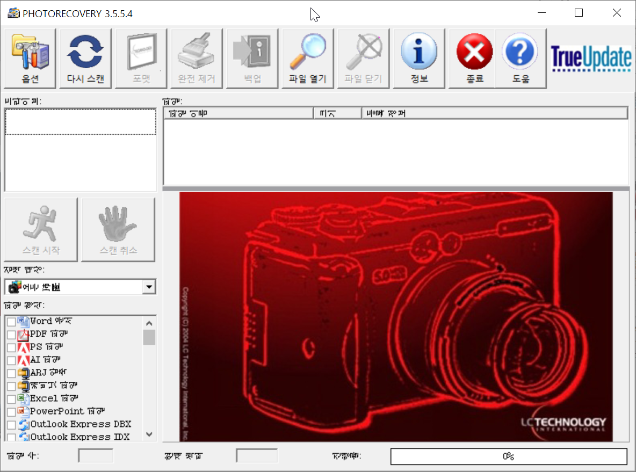Click the red camera preview image
This screenshot has height=472, width=636.
tap(396, 317)
